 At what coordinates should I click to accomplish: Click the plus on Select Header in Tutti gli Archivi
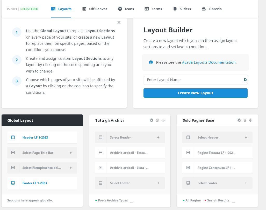158,137
